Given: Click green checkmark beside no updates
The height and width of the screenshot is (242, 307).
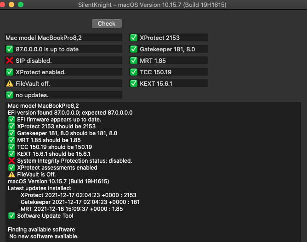Looking at the screenshot, I should tap(10, 95).
